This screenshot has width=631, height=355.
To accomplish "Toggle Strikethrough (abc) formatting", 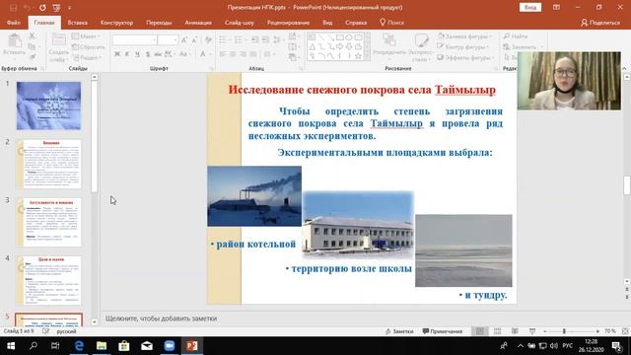I will tap(158, 54).
